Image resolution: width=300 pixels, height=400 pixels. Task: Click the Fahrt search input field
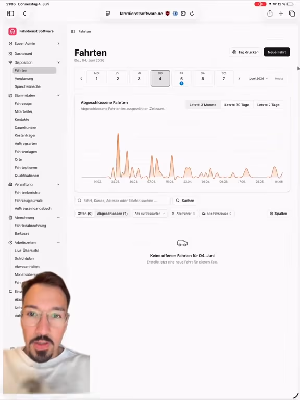point(122,201)
